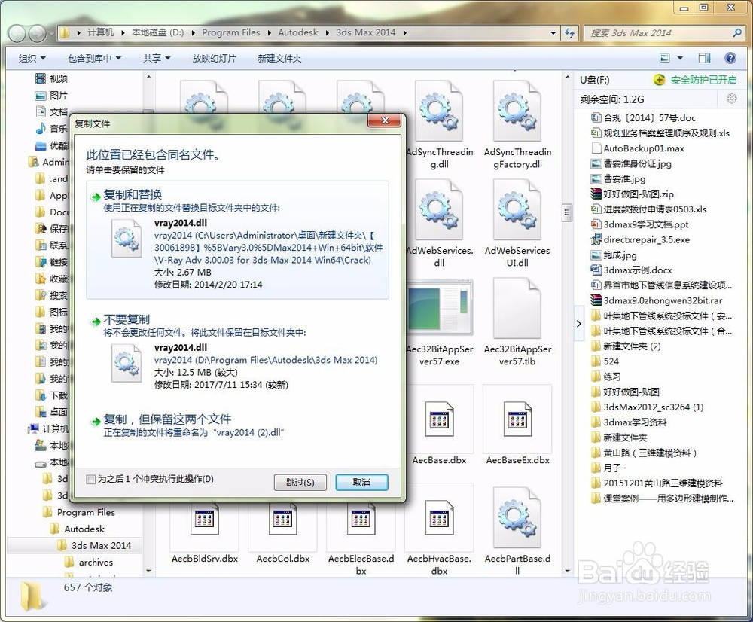This screenshot has height=622, width=753.
Task: Click 放映幻灯片 toolbar item
Action: [x=214, y=58]
